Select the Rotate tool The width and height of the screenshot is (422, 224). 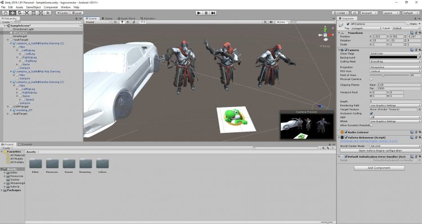click(x=20, y=12)
